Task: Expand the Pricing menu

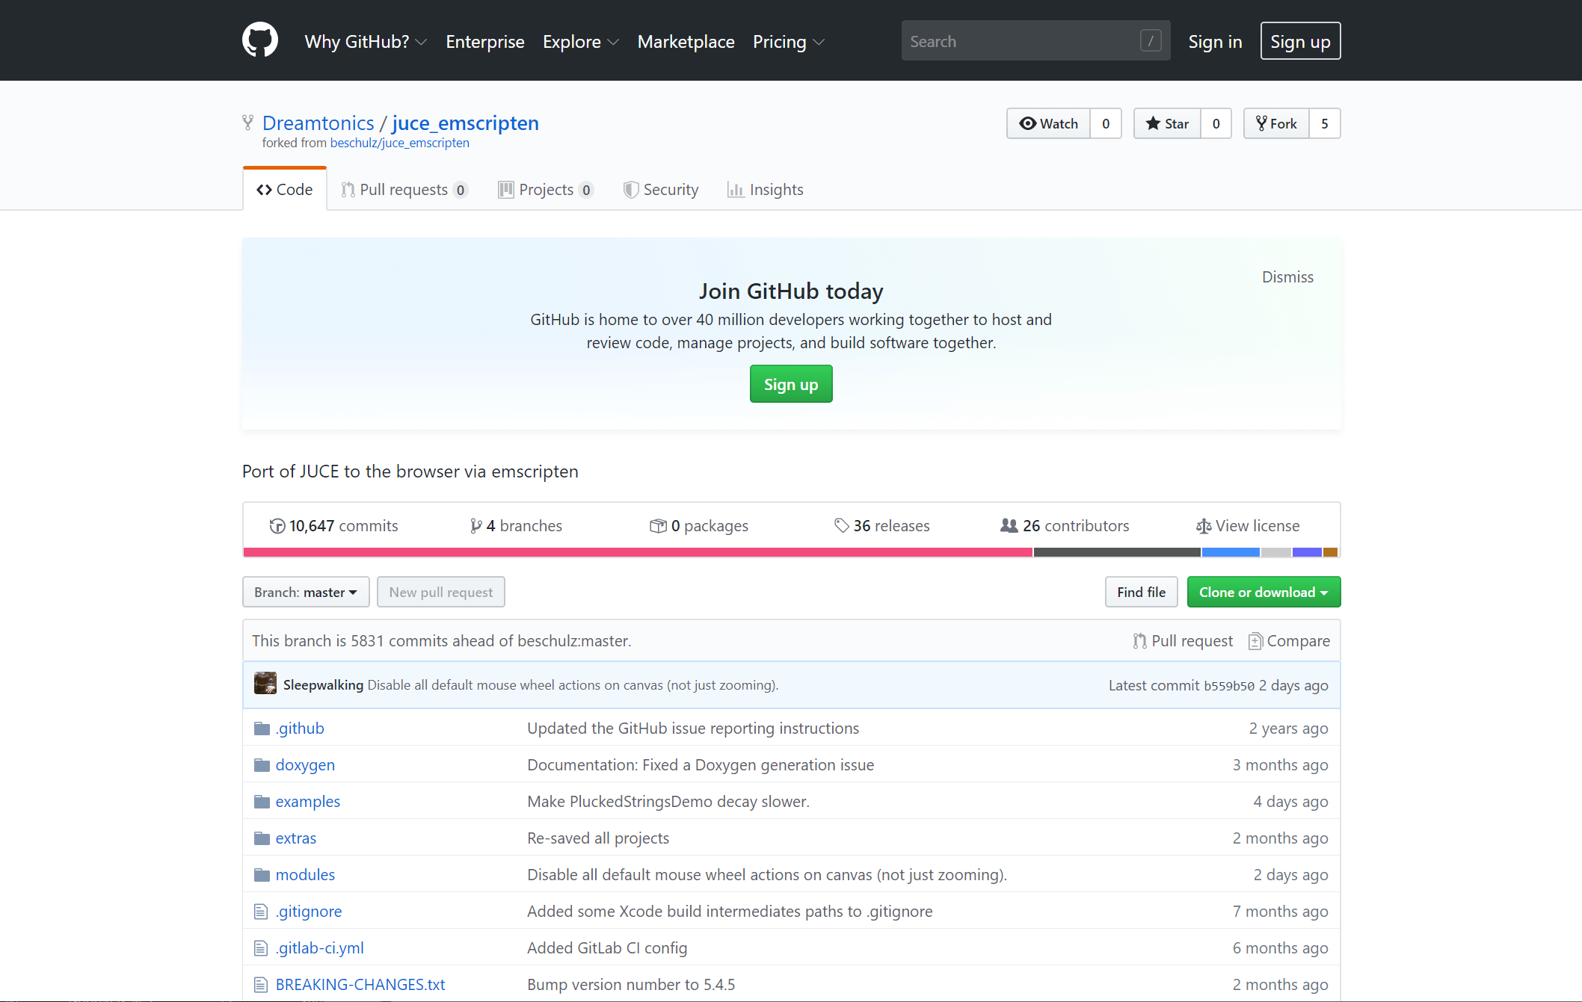Action: pyautogui.click(x=789, y=41)
